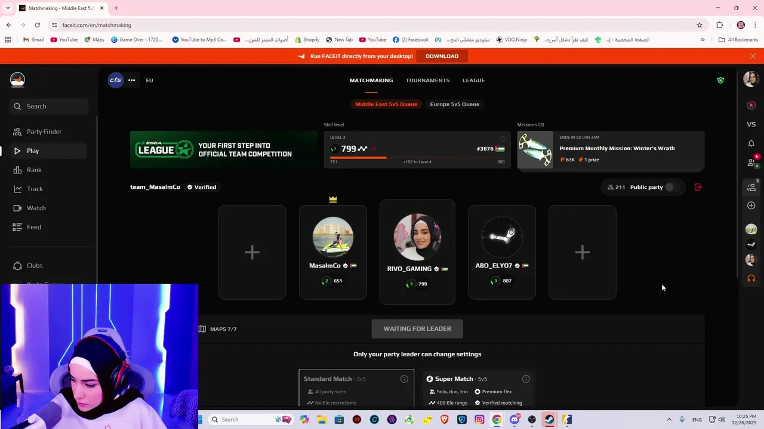Open the Watch section
Screen dimensions: 764x429
[x=49, y=208]
